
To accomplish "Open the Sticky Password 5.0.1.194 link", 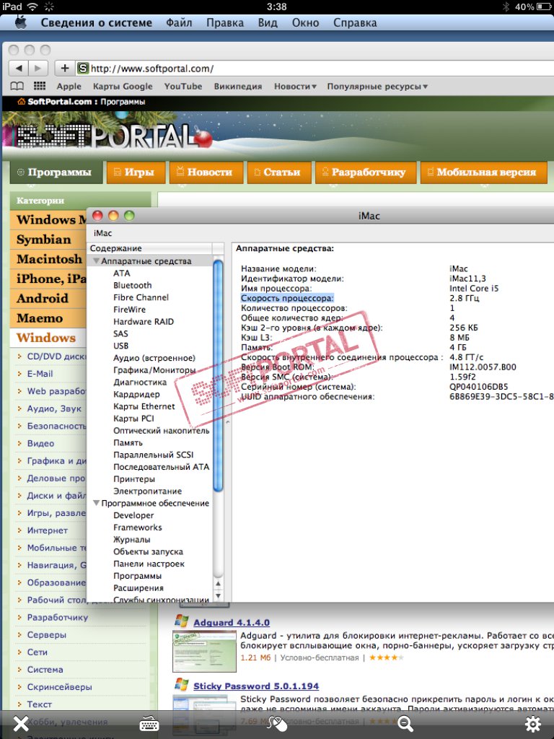I will pyautogui.click(x=256, y=686).
